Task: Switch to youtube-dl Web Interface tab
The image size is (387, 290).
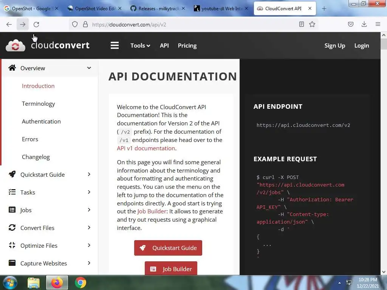Action: click(221, 9)
